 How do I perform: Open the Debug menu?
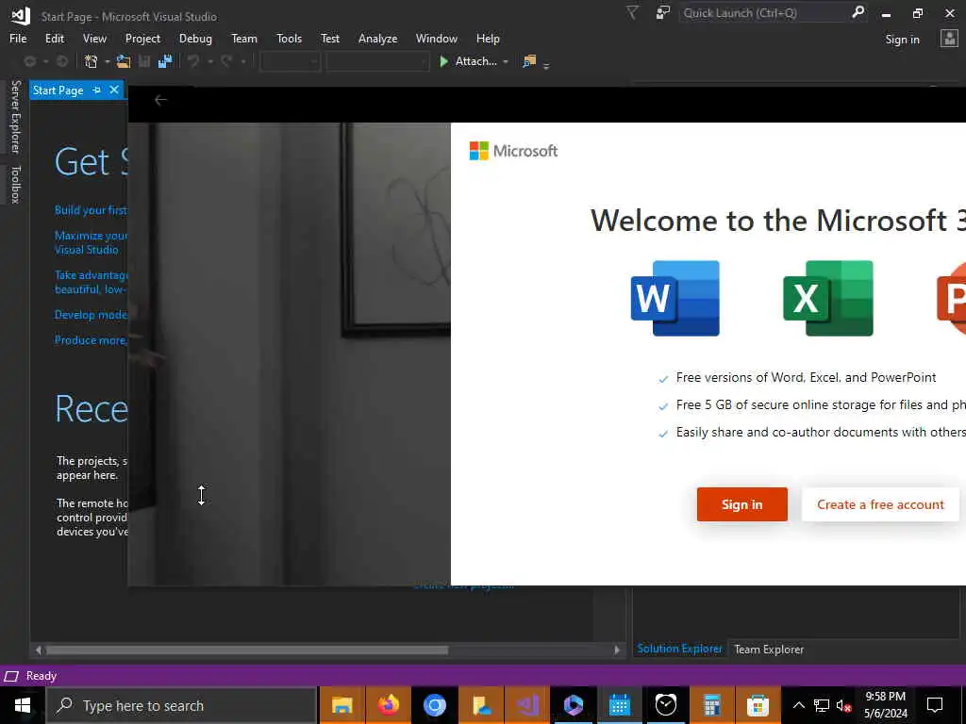pyautogui.click(x=195, y=38)
